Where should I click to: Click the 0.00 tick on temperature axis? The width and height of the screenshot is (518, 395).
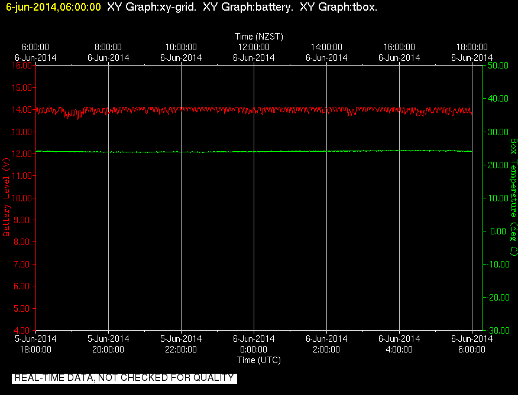point(498,231)
